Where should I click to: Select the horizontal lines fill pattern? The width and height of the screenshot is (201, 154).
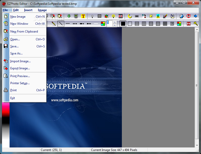(137, 24)
